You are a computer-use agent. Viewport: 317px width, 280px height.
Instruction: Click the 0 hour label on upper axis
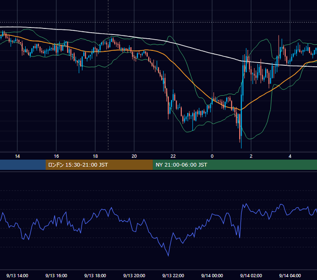(x=212, y=156)
